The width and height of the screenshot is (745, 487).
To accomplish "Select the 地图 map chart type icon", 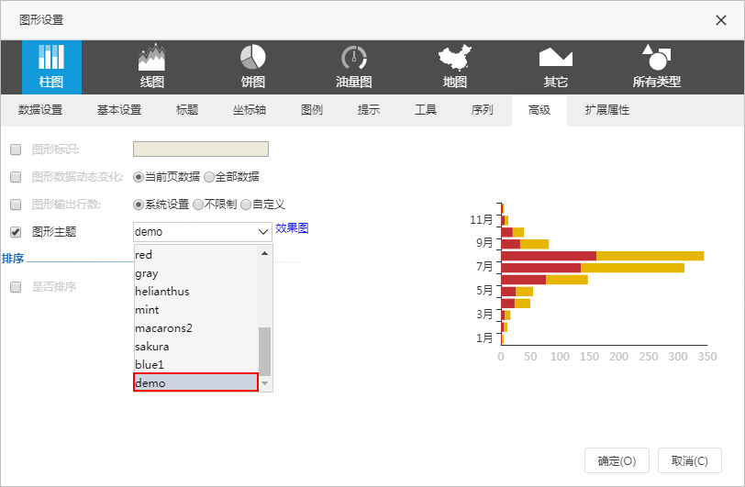I will 455,67.
